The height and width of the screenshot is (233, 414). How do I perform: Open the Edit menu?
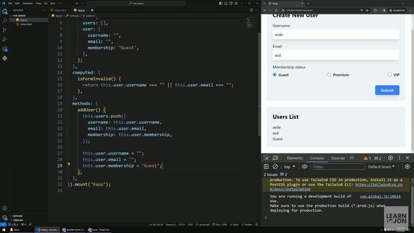pyautogui.click(x=17, y=3)
